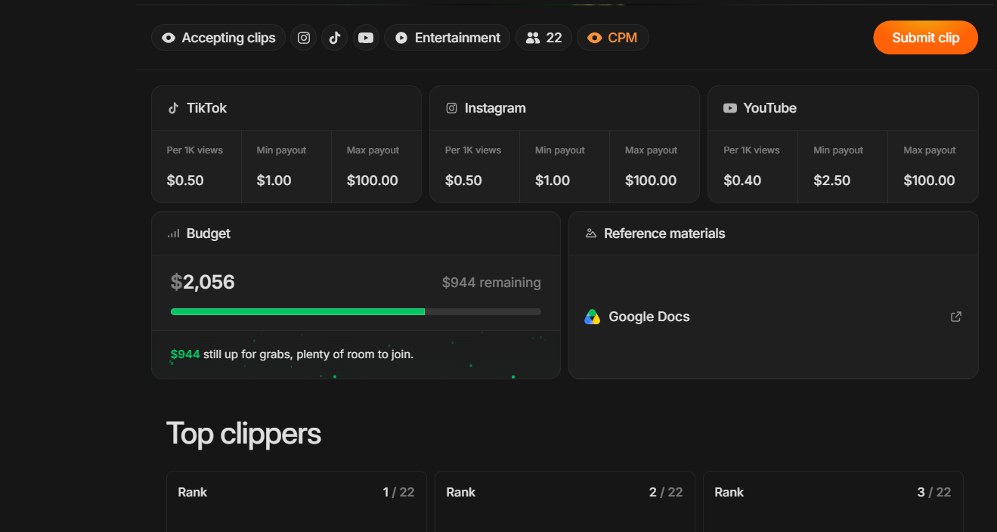The width and height of the screenshot is (997, 532).
Task: Select the Accepting clips status chip
Action: 218,38
